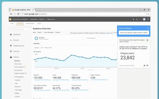This screenshot has width=159, height=99.
Task: Click the Select a metric link
Action: coord(48,48)
